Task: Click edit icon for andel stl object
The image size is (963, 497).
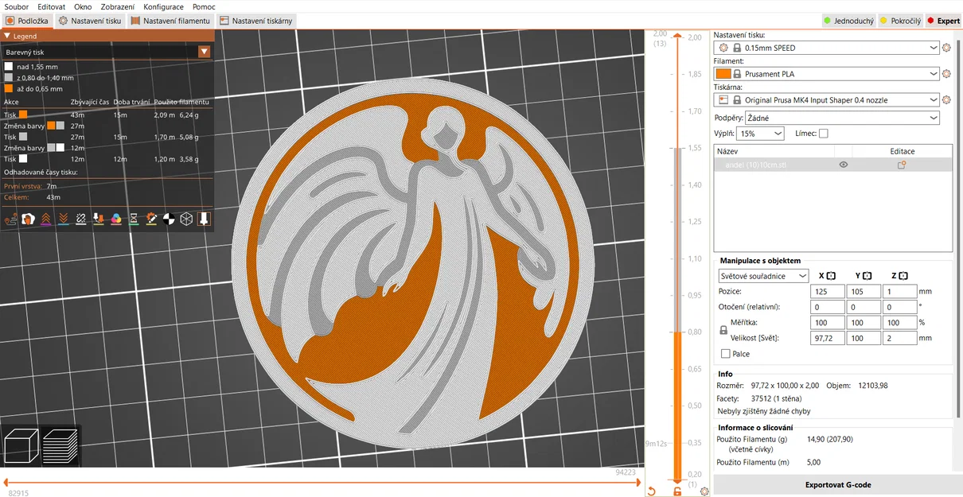Action: (902, 165)
